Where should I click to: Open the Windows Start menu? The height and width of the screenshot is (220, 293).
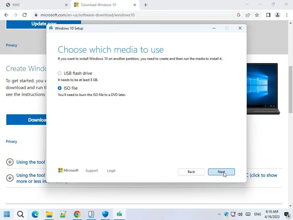tap(7, 214)
